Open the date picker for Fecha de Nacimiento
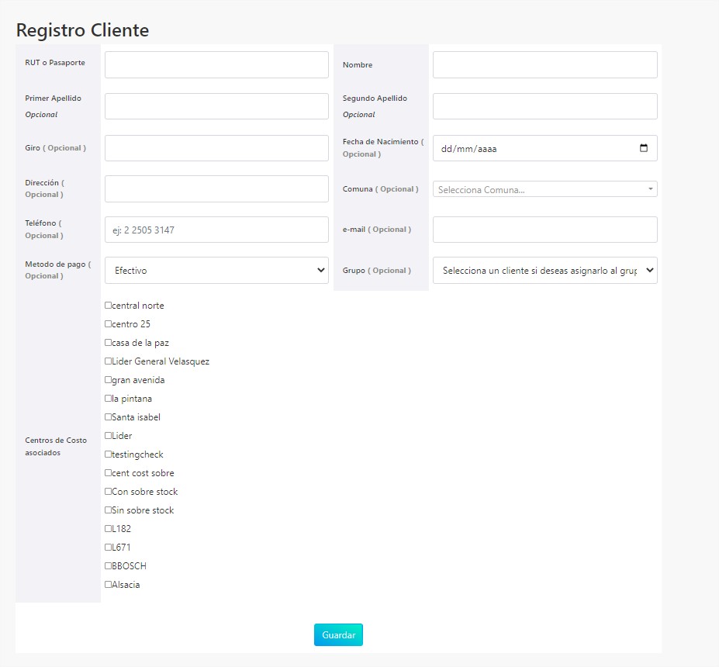719x667 pixels. [645, 148]
